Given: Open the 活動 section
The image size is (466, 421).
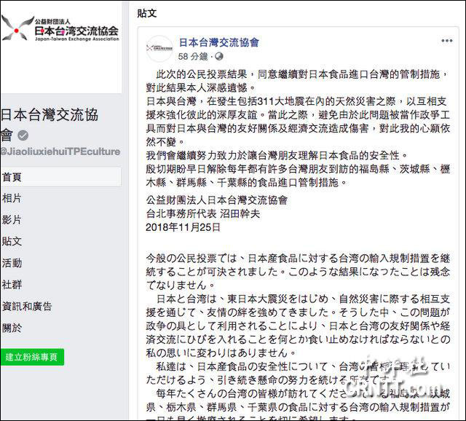Looking at the screenshot, I should click(12, 263).
